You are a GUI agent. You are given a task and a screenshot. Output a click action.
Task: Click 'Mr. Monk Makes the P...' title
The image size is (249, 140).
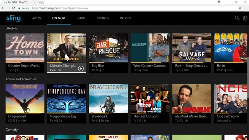coord(192,116)
